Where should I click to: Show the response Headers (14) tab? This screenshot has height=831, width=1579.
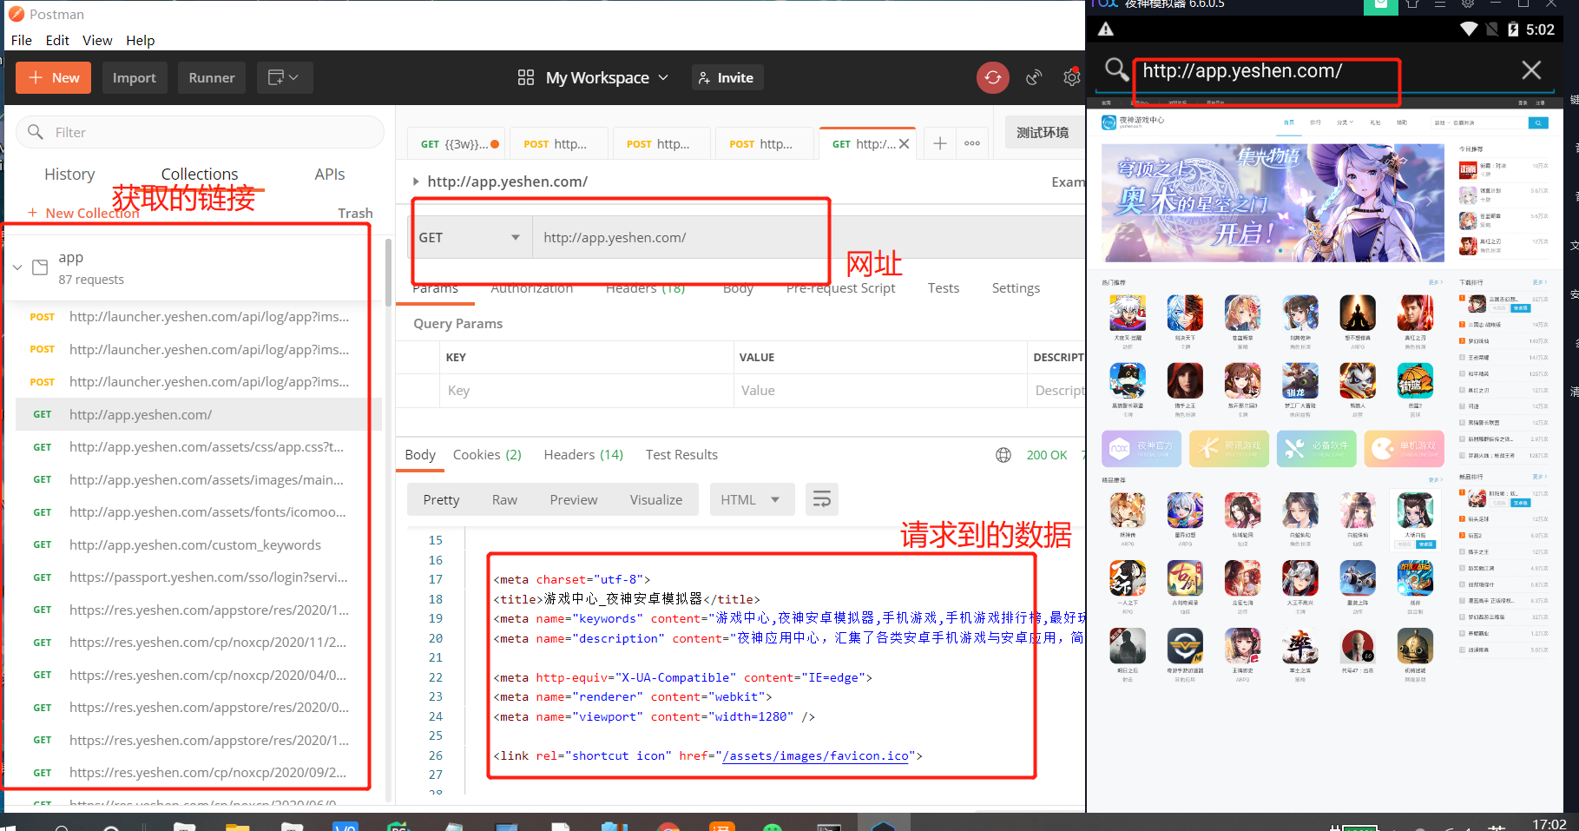coord(583,454)
